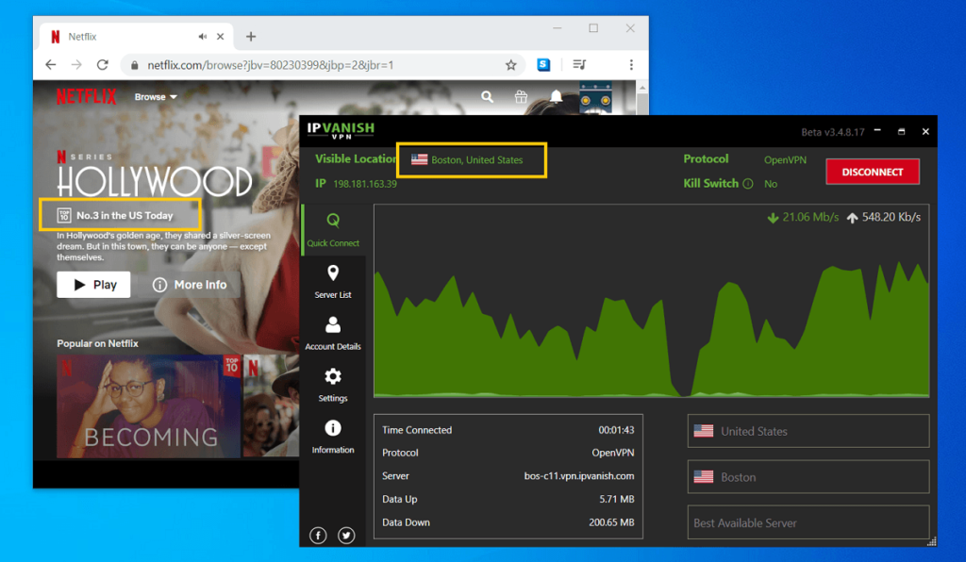966x562 pixels.
Task: Click the Netflix page scrollbar up arrow
Action: (642, 88)
